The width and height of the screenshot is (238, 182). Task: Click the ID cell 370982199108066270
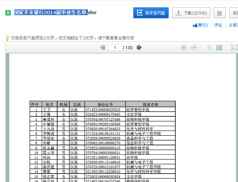[x=105, y=143]
